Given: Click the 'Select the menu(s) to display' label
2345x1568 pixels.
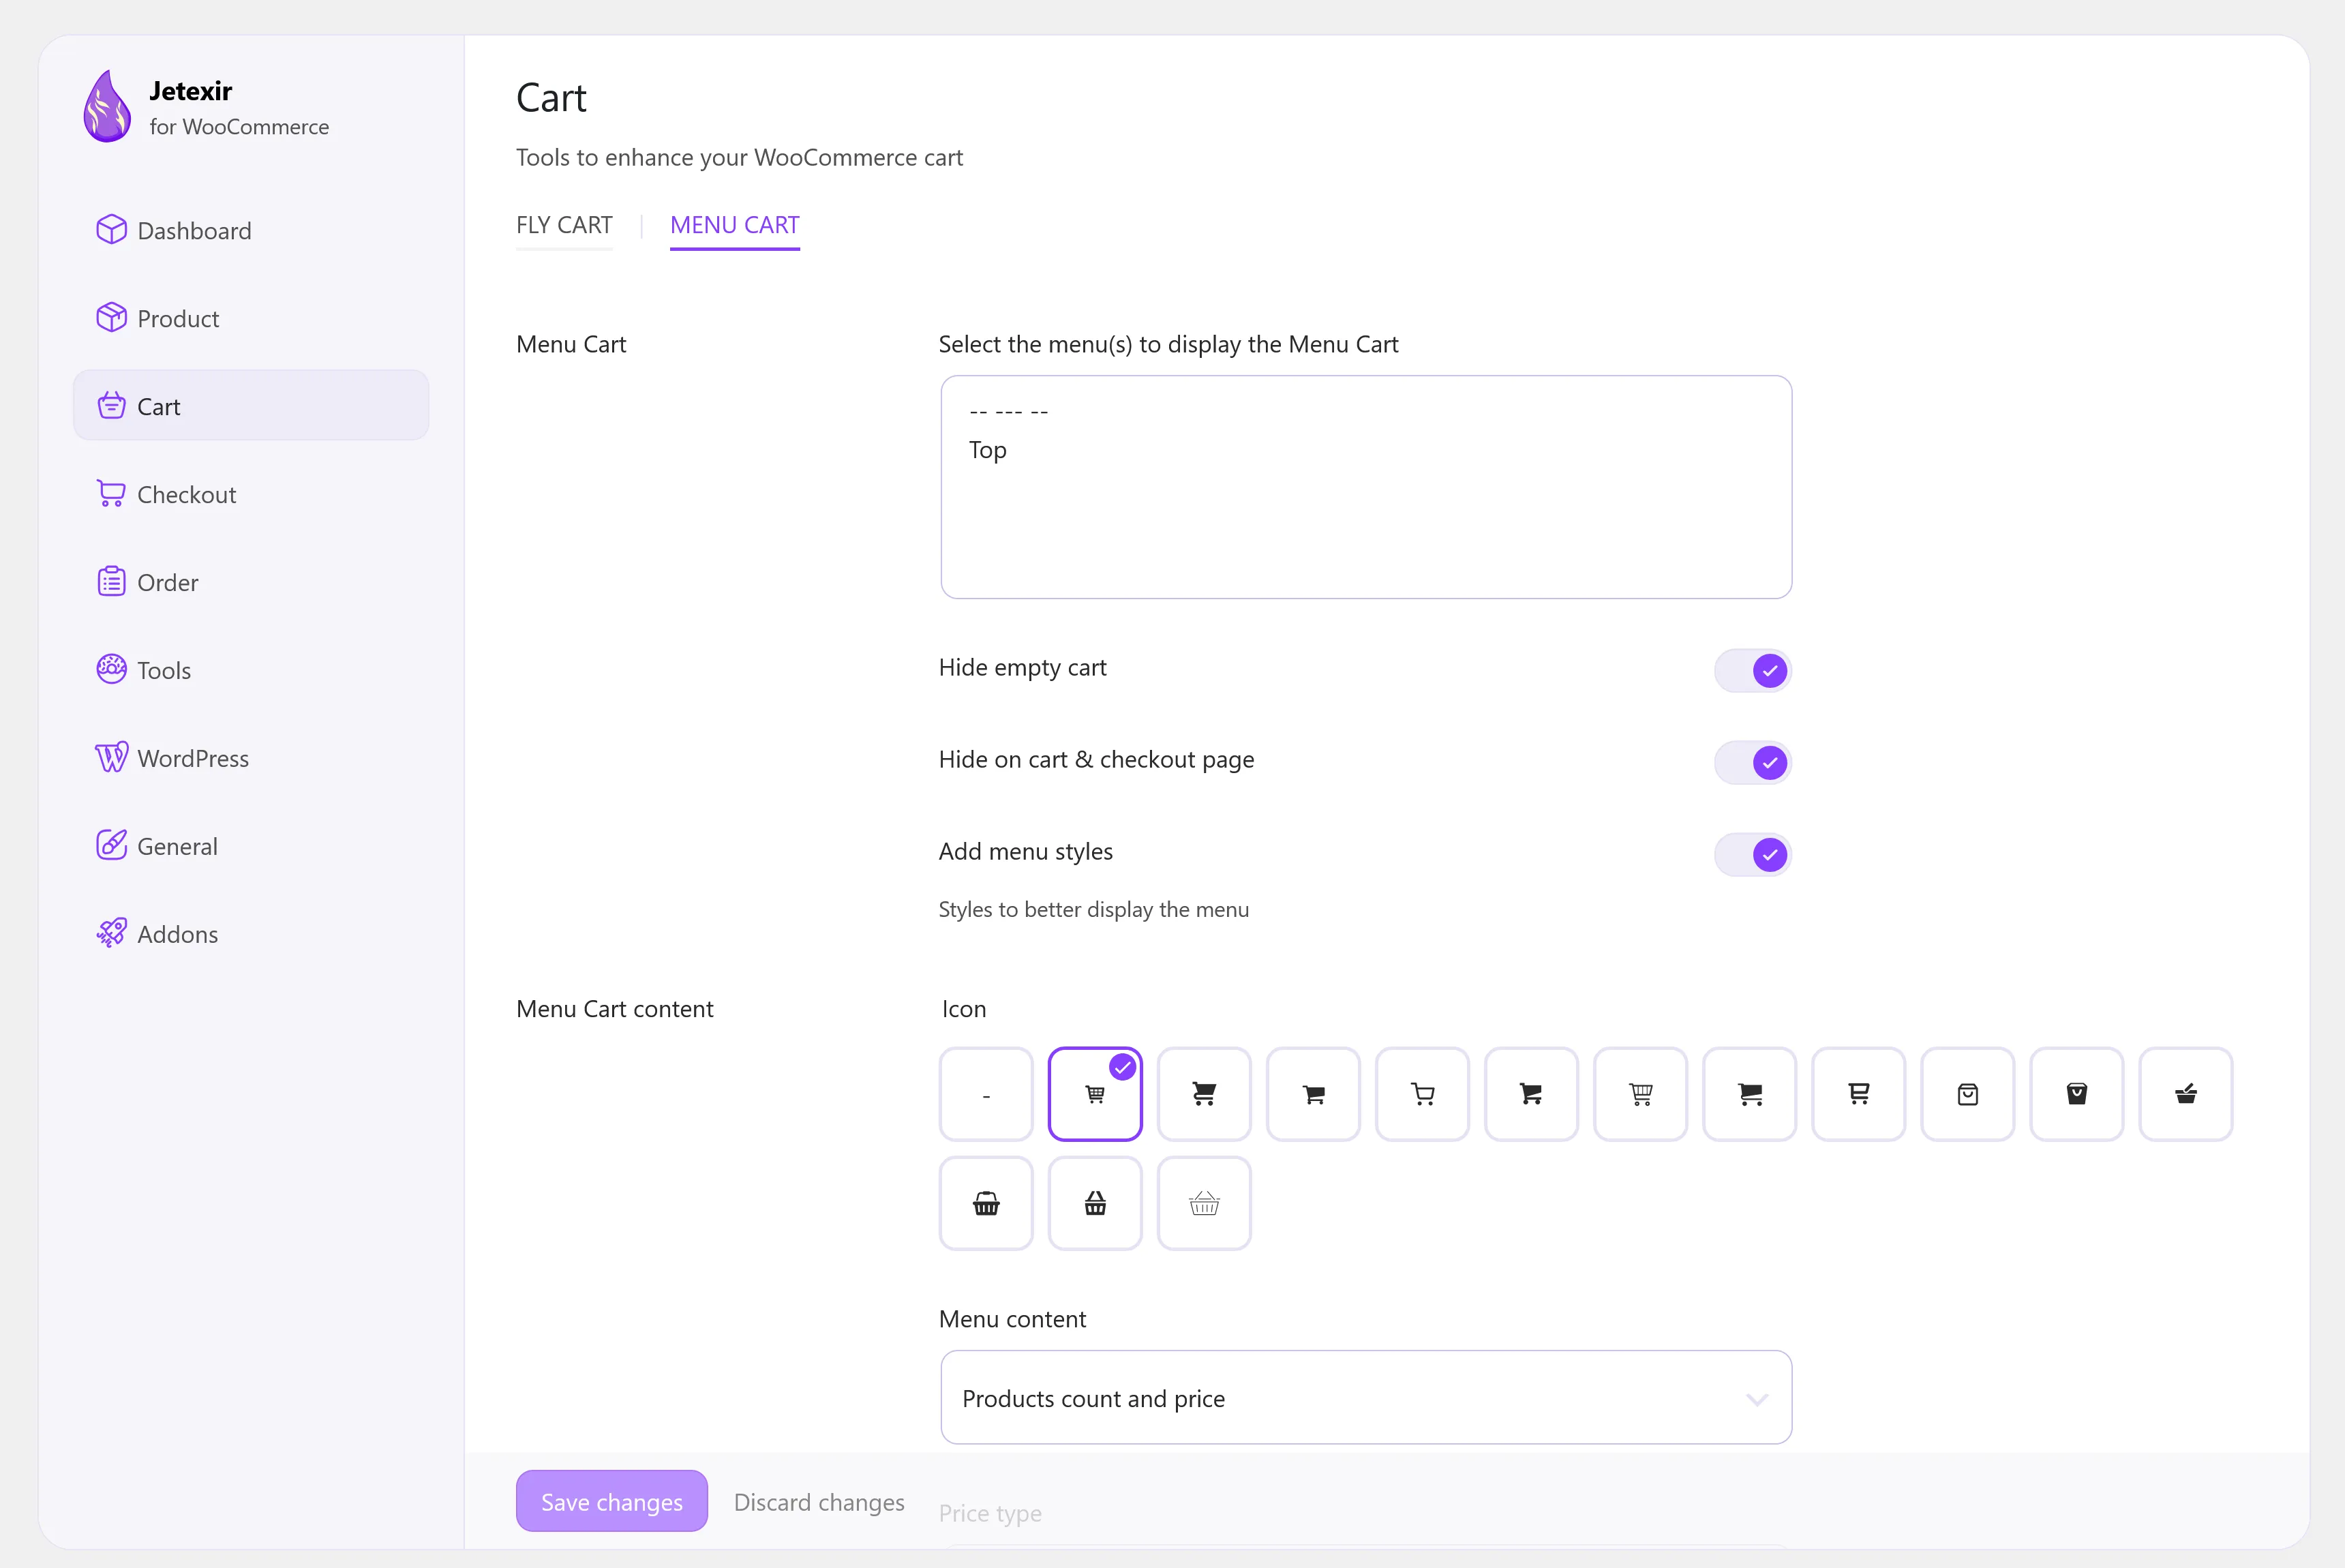Looking at the screenshot, I should pyautogui.click(x=1169, y=344).
